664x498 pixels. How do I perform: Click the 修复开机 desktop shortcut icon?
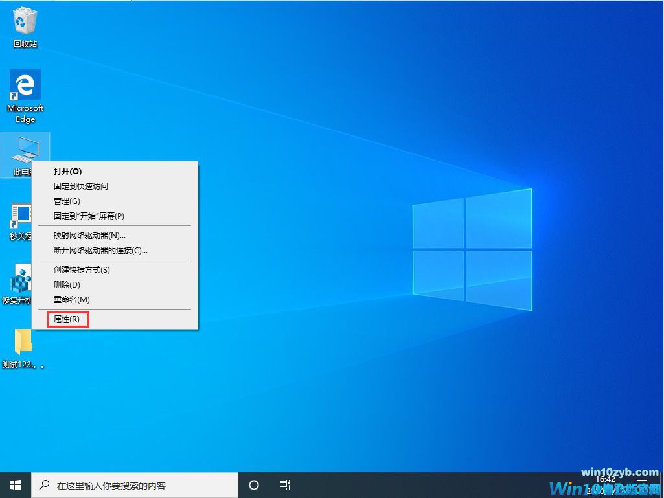coord(19,280)
